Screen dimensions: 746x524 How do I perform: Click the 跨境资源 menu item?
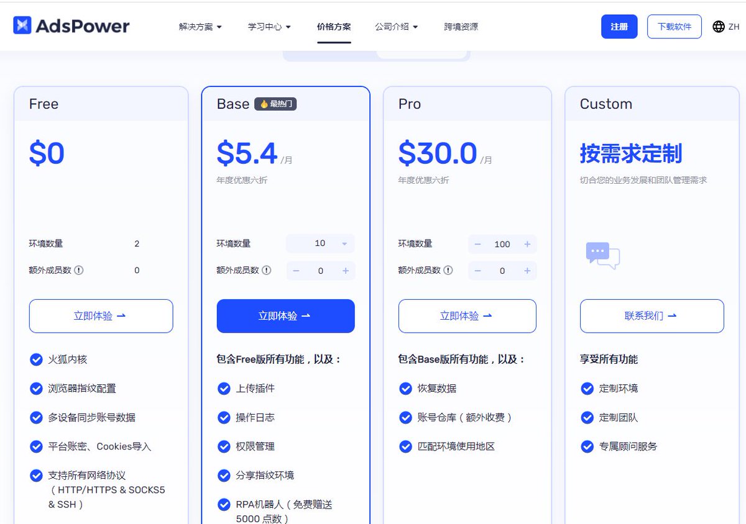click(x=462, y=27)
